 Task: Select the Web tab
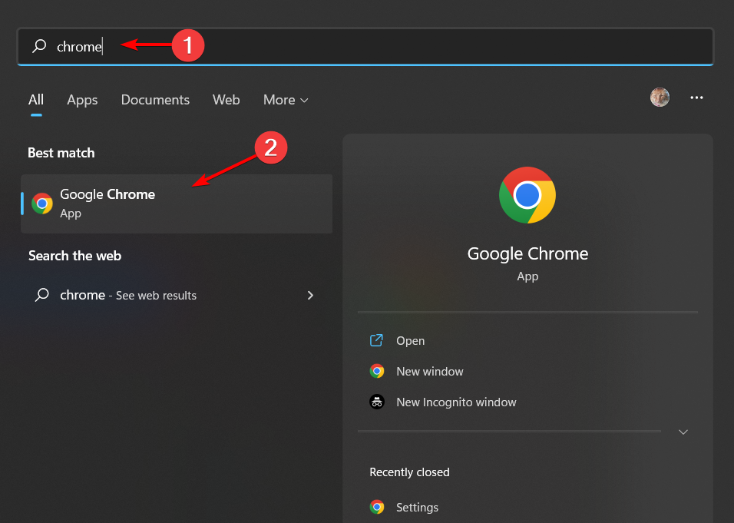click(226, 100)
